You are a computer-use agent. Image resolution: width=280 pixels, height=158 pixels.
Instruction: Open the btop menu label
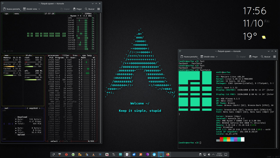pos(16,14)
